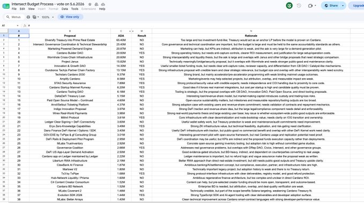Select 'Wirex Real-World Payments' cell

(x=70, y=113)
